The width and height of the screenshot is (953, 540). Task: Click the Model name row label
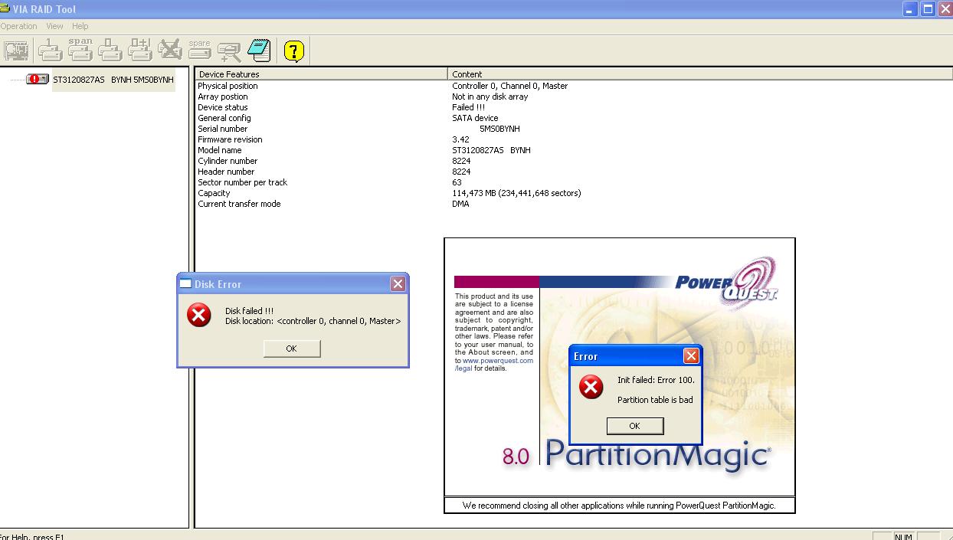point(220,150)
